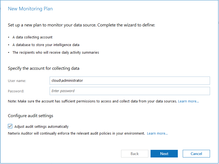
Task: Click the recipients daily activity summaries bullet
Action: (x=56, y=53)
